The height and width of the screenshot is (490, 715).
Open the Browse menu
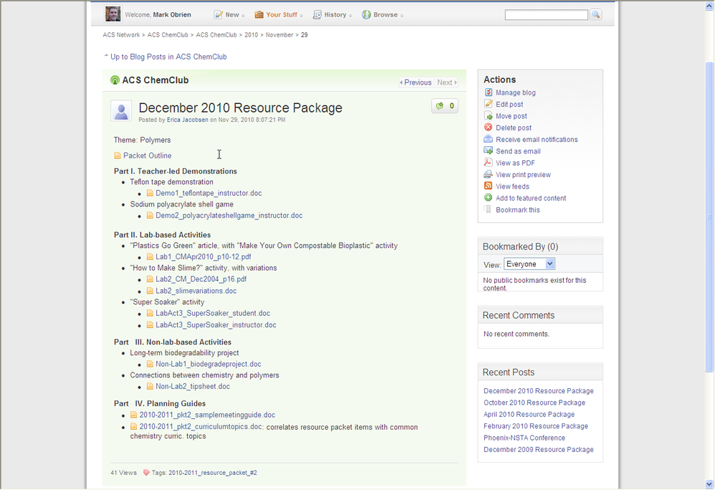point(383,15)
